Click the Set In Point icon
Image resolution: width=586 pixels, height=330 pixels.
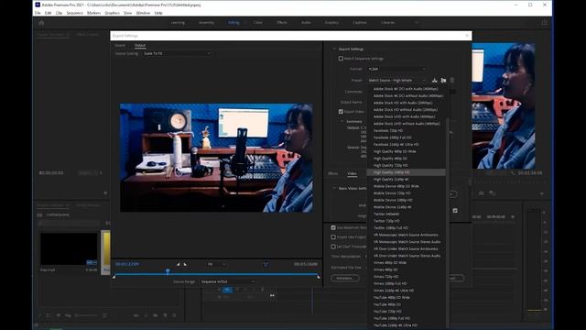tap(178, 264)
